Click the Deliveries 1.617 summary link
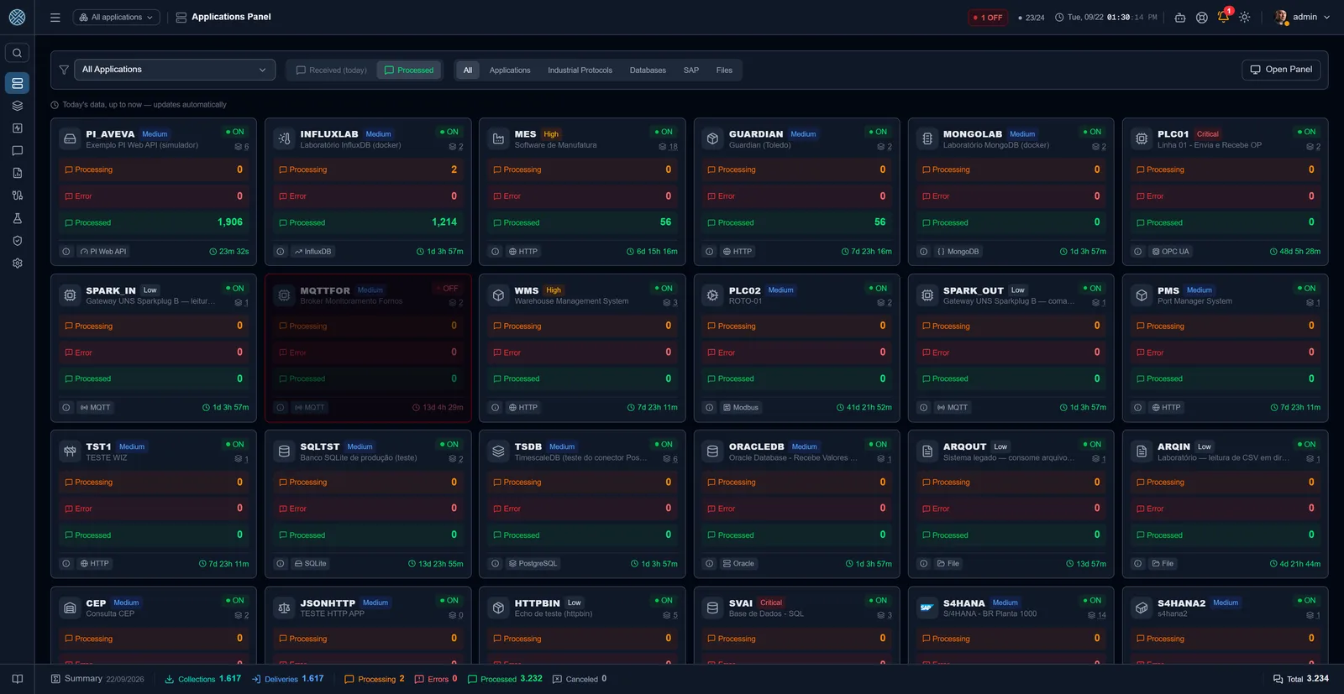 [x=288, y=679]
